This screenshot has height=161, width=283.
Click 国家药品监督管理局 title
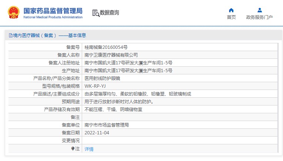(53, 11)
